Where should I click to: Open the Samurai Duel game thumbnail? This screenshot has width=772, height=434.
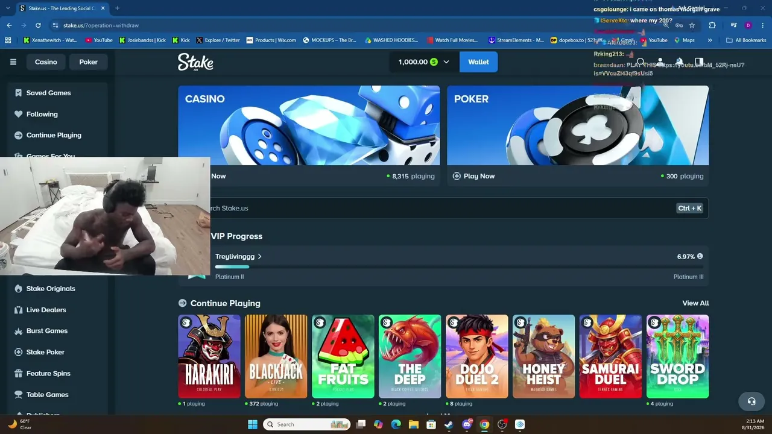point(611,356)
